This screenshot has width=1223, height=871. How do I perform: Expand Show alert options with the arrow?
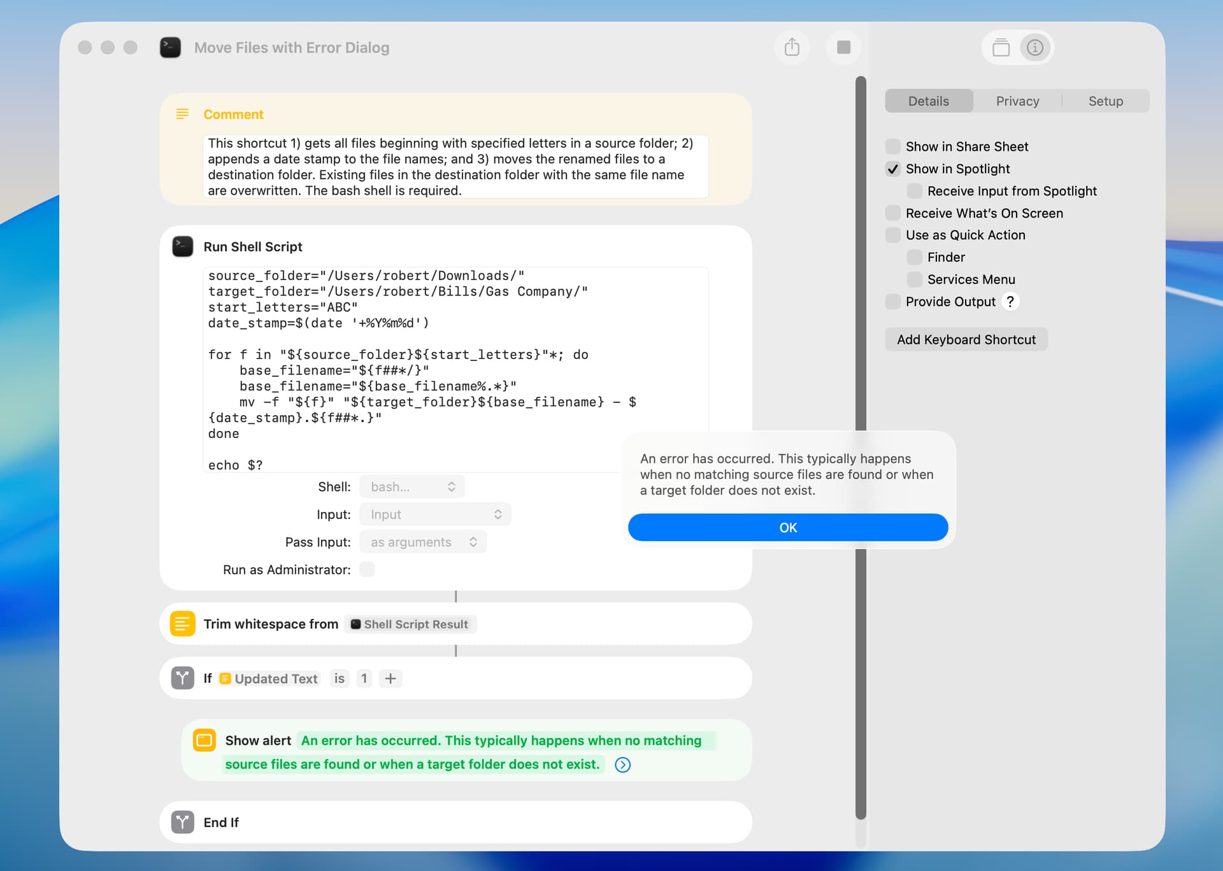tap(622, 765)
